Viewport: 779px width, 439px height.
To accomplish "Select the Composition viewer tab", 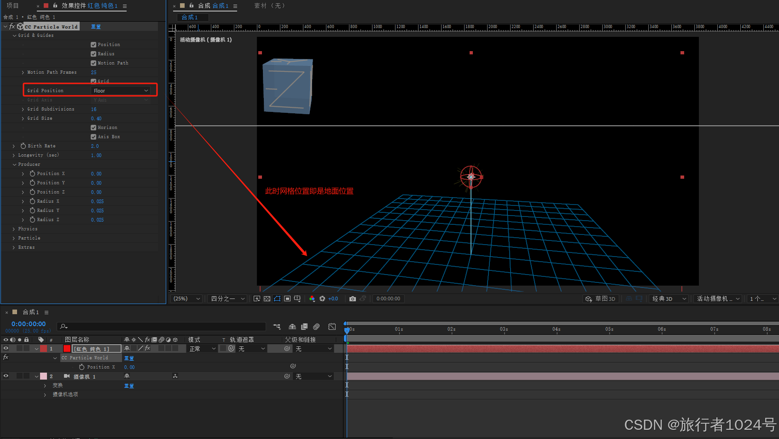I will tap(213, 6).
